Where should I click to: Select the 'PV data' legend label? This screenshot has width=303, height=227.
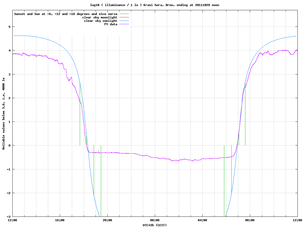[x=111, y=24]
